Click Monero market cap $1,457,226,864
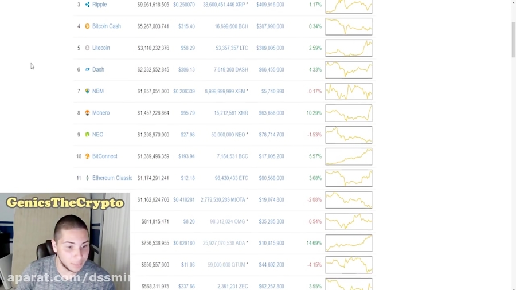The width and height of the screenshot is (516, 290). coord(153,113)
